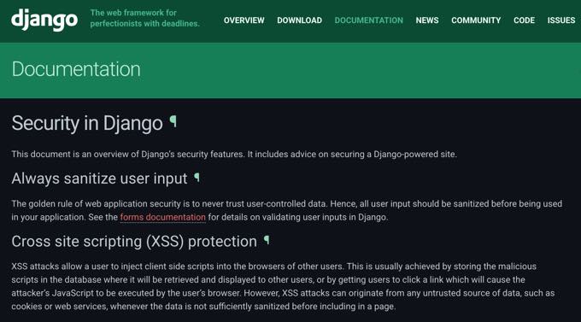Click permalink pilcrow beside Always sanitize user input
Image resolution: width=581 pixels, height=322 pixels.
197,178
